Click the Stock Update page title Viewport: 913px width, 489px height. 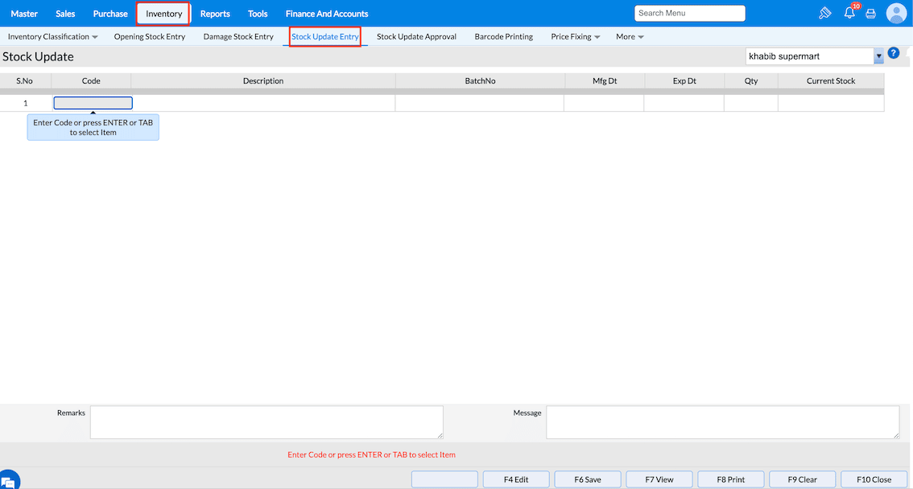click(39, 57)
